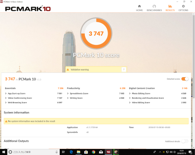
Task: Click the People tray icon
Action: click(x=155, y=152)
